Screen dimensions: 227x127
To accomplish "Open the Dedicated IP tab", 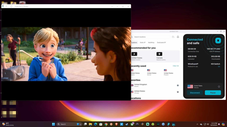I will (161, 43).
